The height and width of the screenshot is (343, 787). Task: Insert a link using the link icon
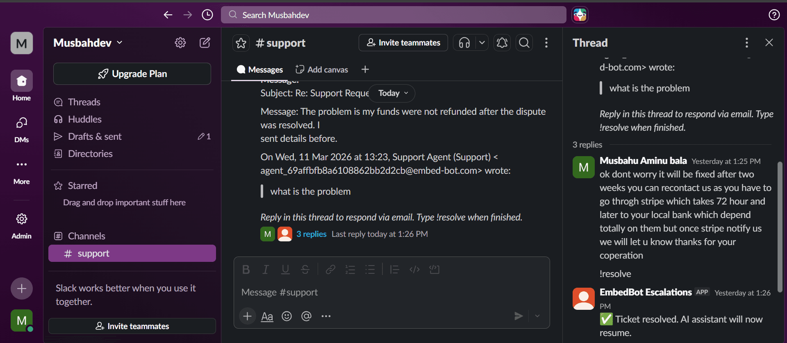[330, 269]
